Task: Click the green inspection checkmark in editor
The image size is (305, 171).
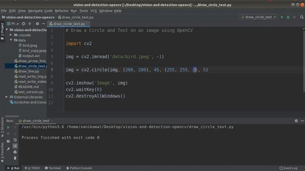Action: (x=303, y=29)
